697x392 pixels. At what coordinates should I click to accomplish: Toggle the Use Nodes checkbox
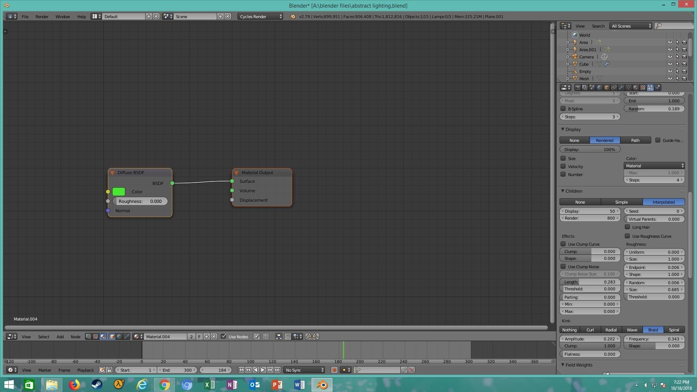(x=224, y=336)
